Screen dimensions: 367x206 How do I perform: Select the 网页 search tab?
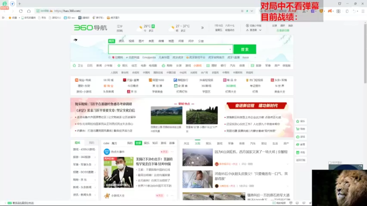(x=111, y=41)
